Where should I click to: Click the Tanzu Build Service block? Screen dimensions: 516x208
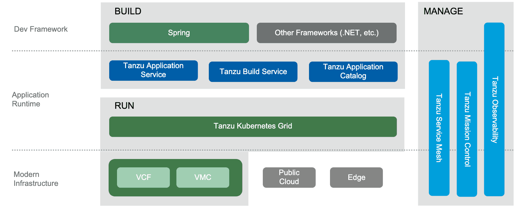(x=253, y=72)
